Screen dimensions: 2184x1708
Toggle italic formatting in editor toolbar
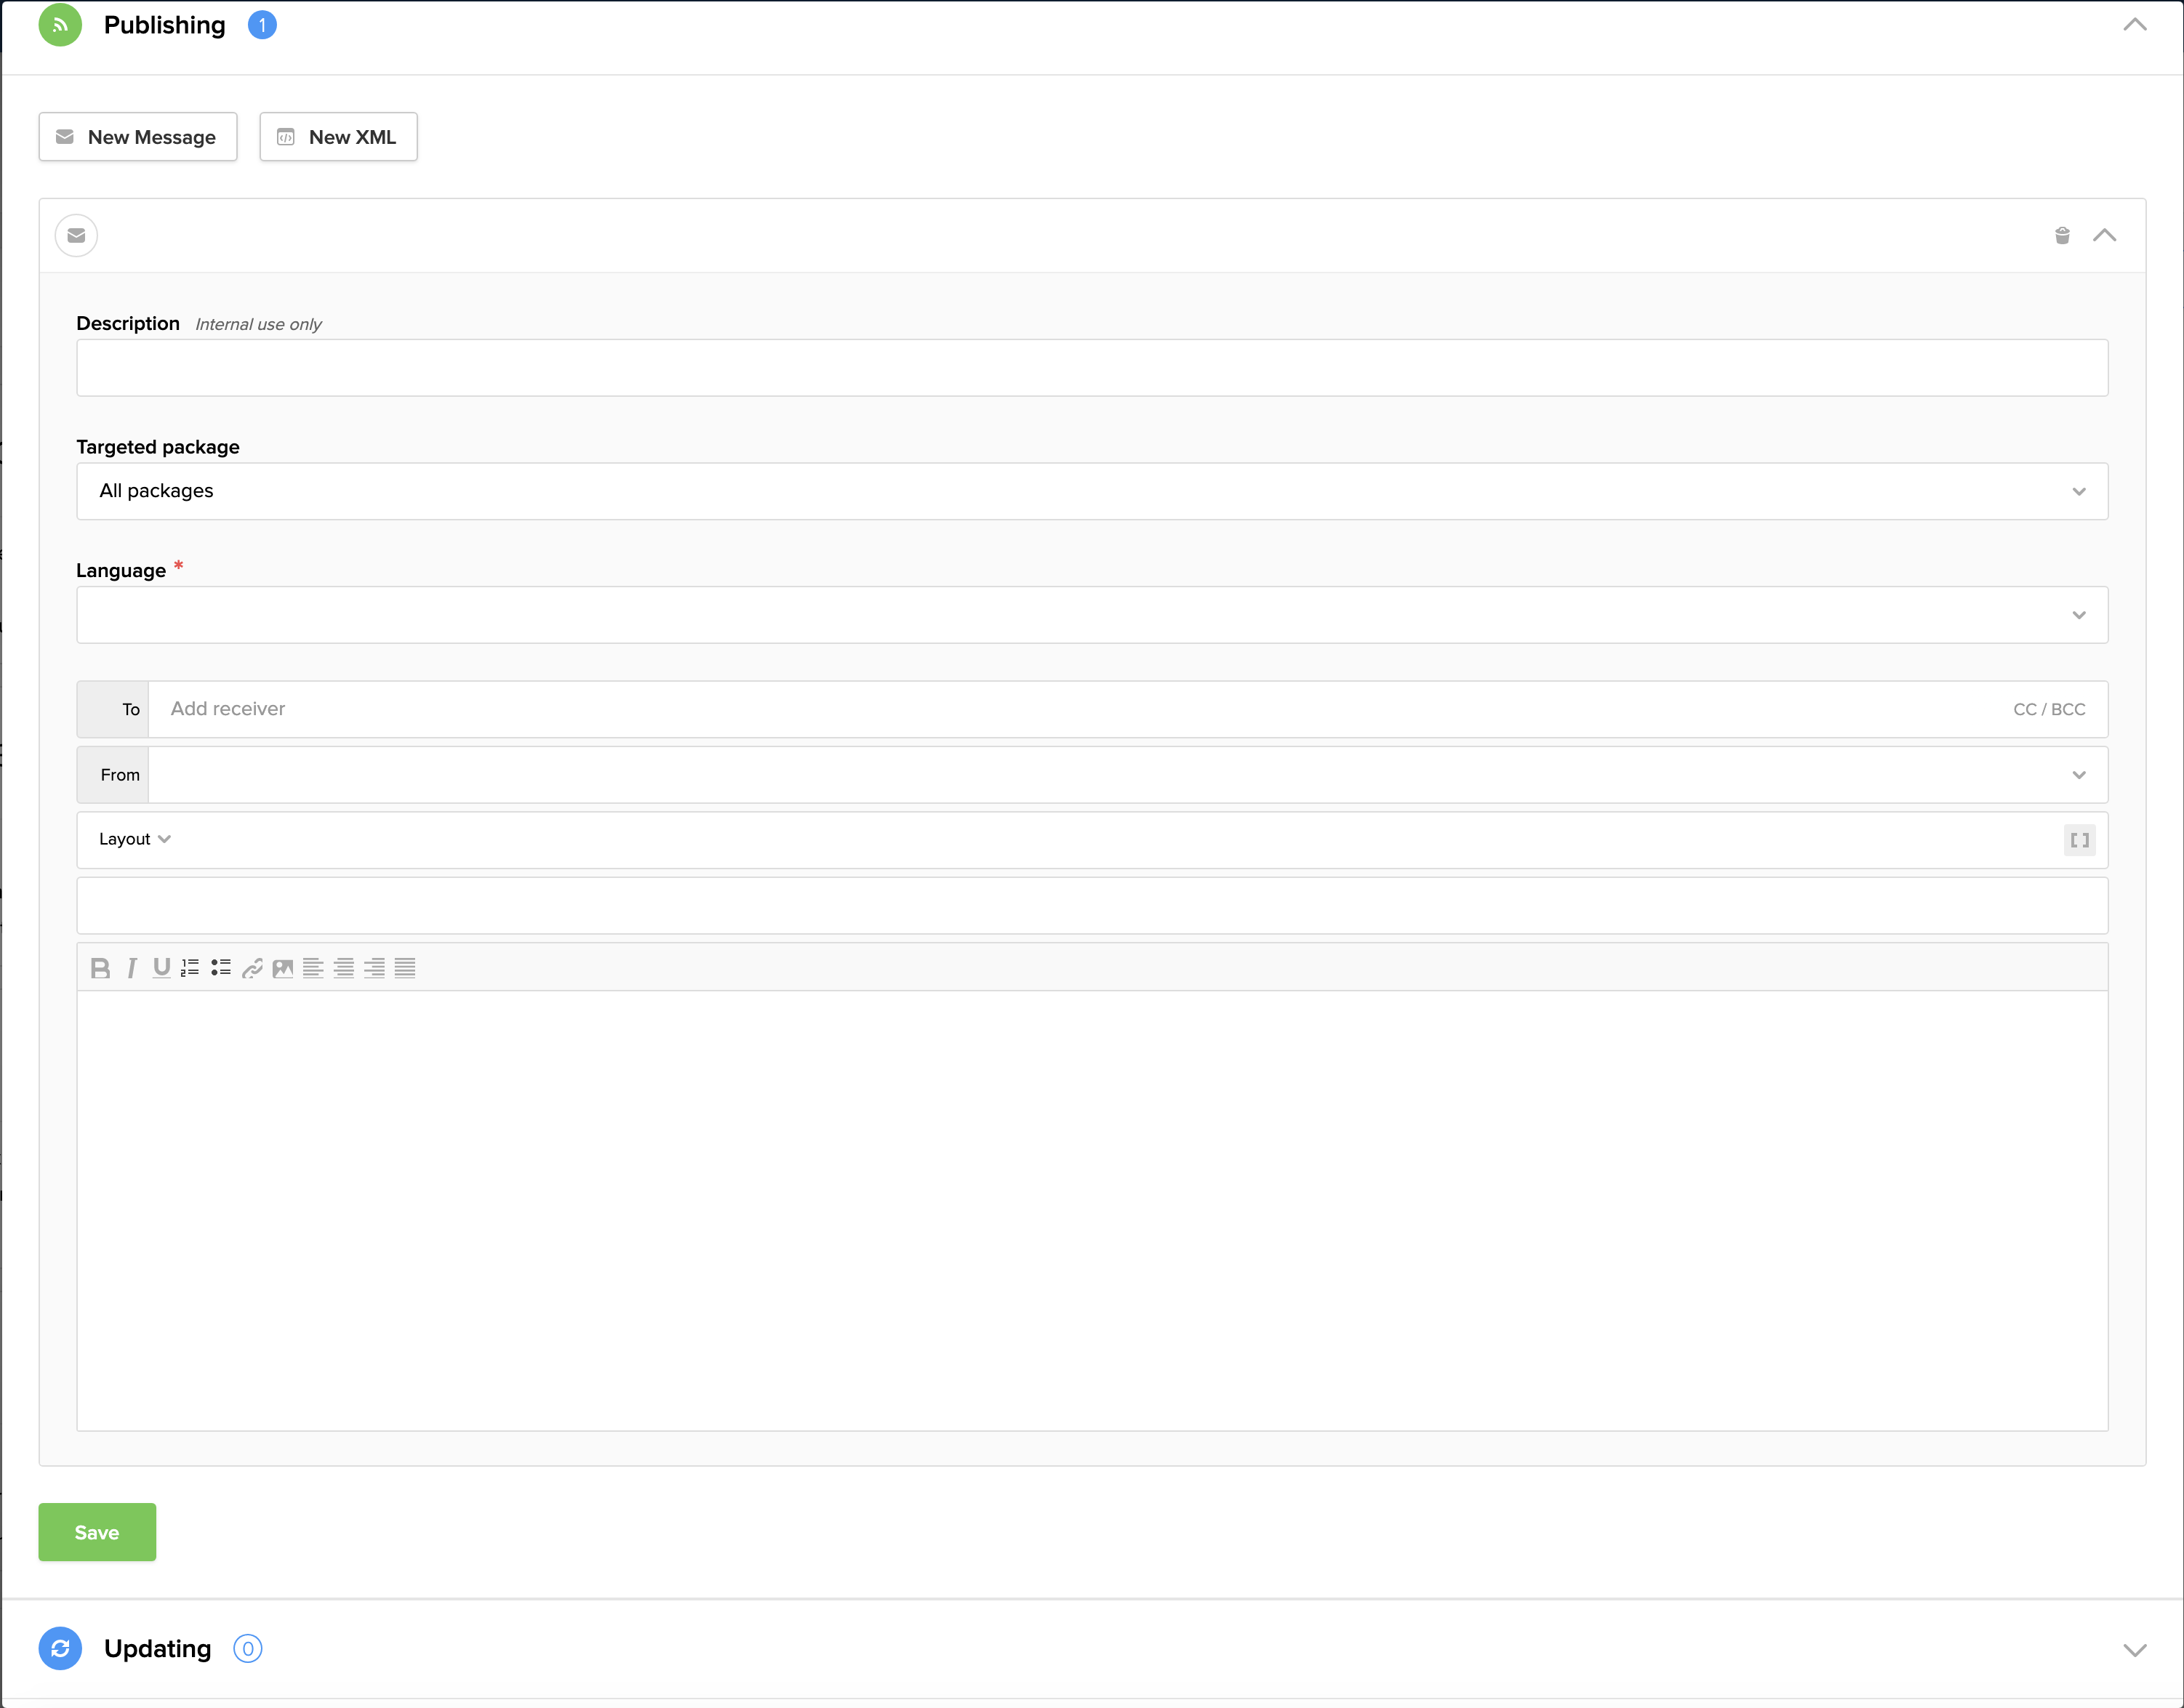pos(131,968)
